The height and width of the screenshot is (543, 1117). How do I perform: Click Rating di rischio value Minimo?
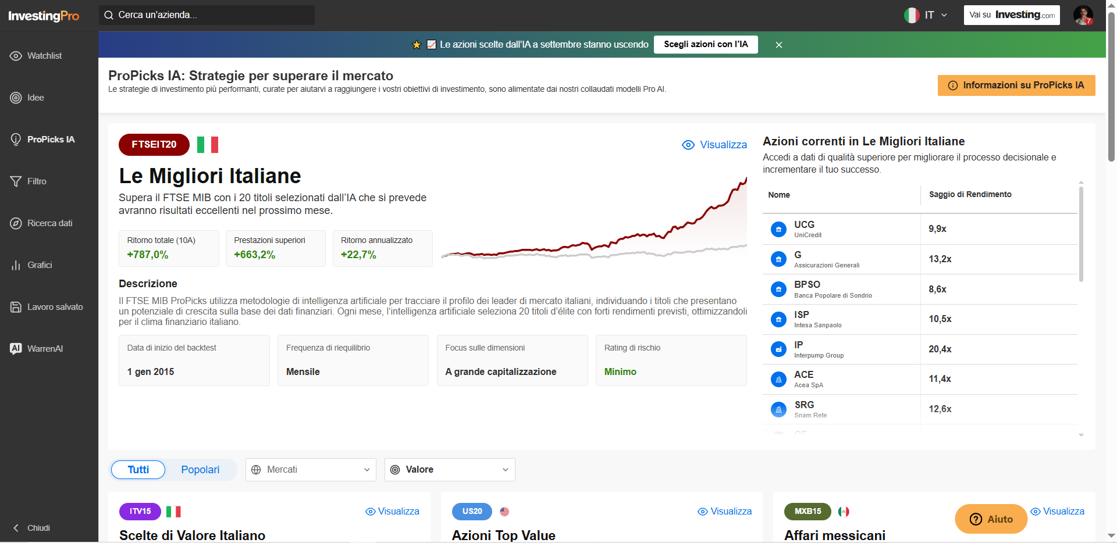[620, 372]
